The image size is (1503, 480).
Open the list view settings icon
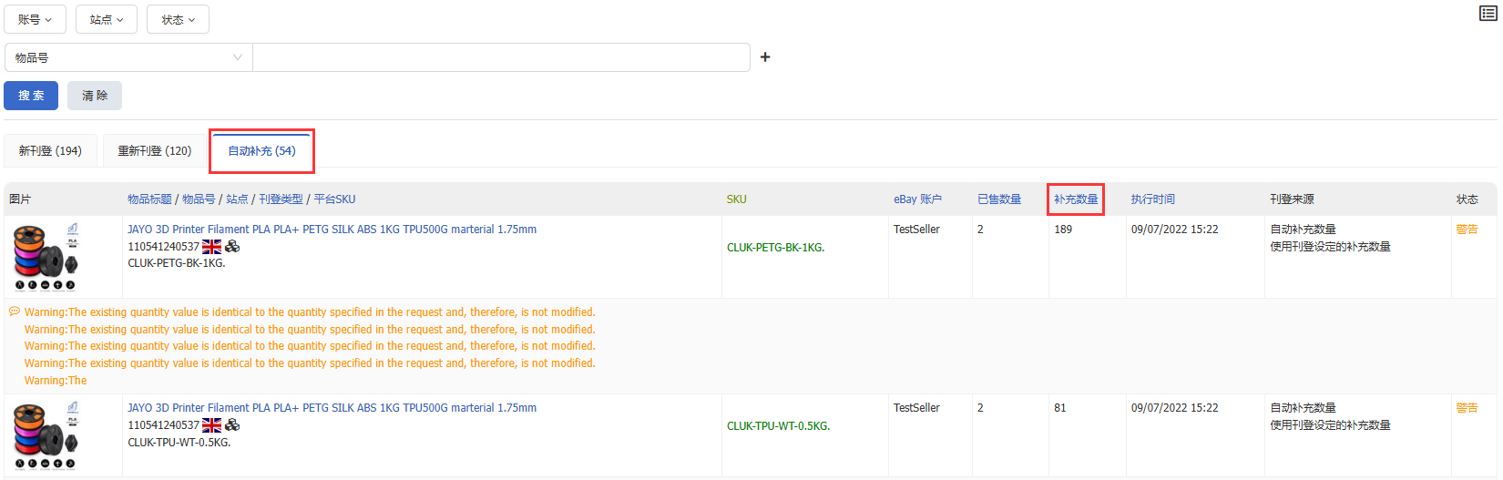1488,13
